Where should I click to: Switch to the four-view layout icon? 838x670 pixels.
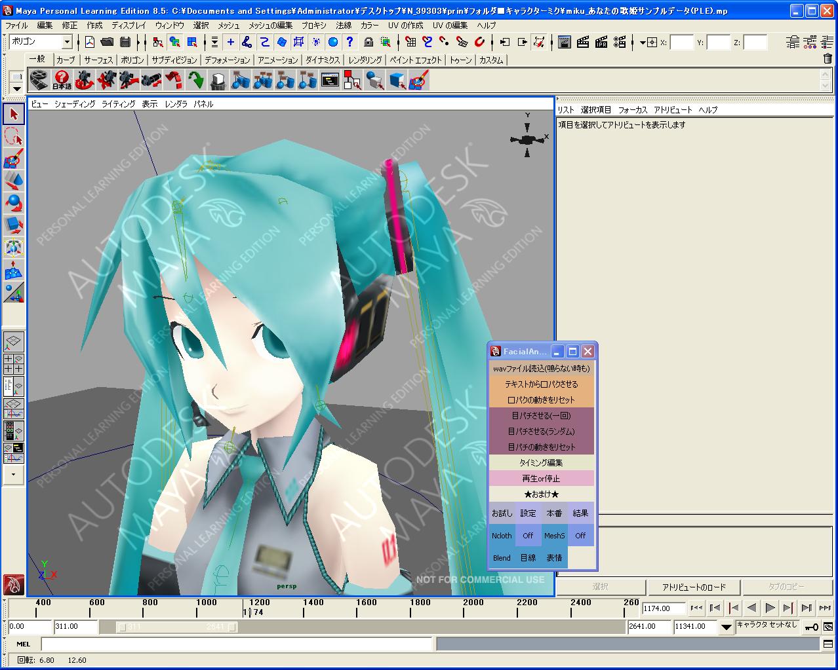point(14,364)
